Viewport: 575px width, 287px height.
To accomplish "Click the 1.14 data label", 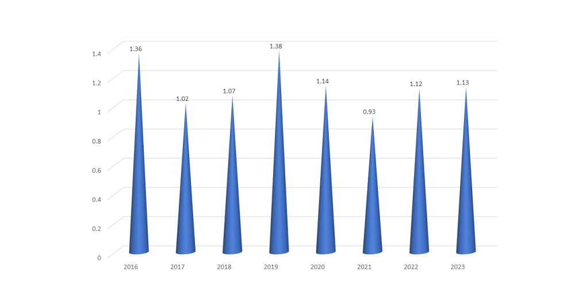I will [x=323, y=81].
